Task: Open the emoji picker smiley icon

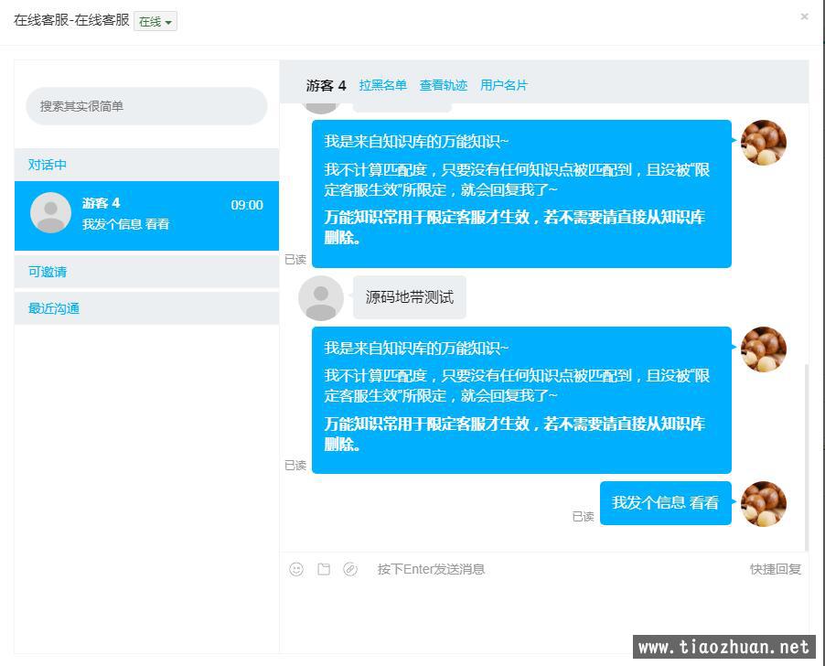Action: (296, 569)
